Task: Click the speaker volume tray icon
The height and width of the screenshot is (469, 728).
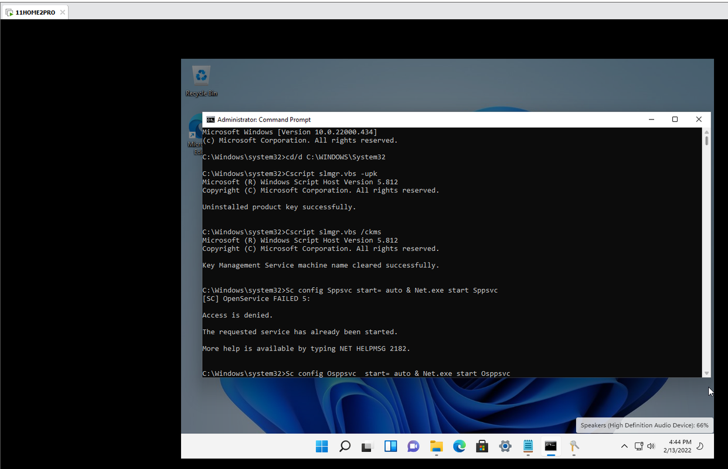Action: (x=651, y=447)
